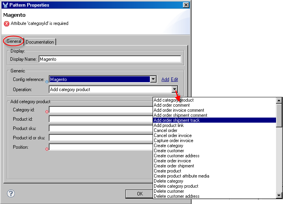Image resolution: width=283 pixels, height=204 pixels.
Task: Select 'Delete category product' option
Action: [x=176, y=186]
